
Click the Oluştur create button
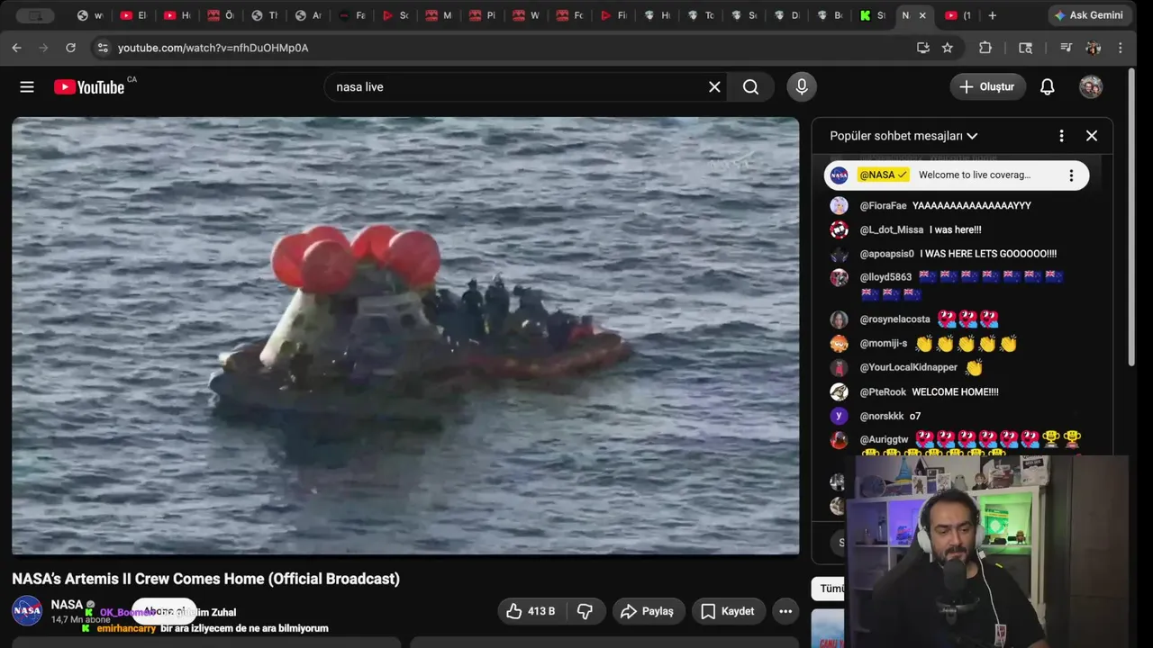tap(987, 86)
